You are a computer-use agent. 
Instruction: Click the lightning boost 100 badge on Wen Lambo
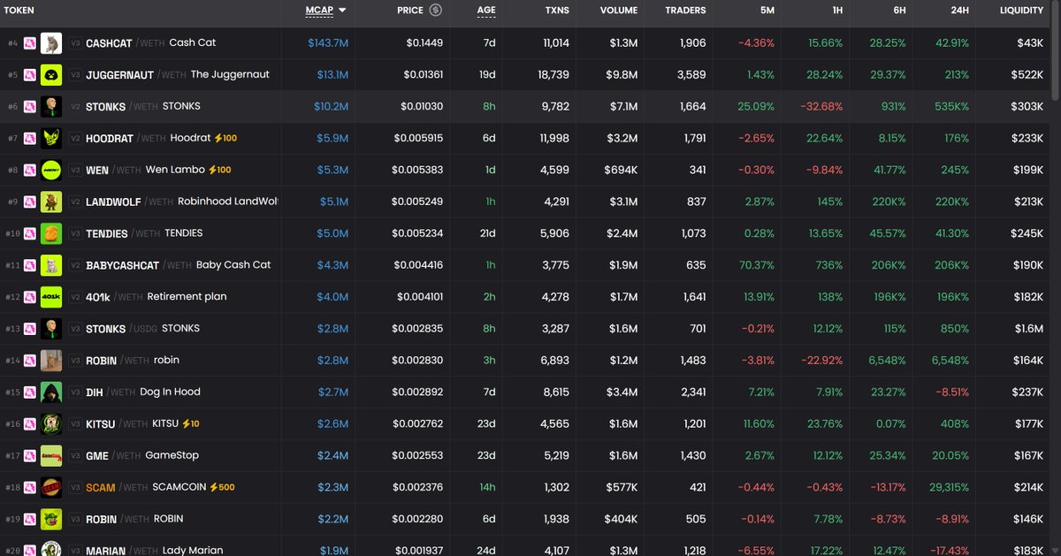point(219,170)
